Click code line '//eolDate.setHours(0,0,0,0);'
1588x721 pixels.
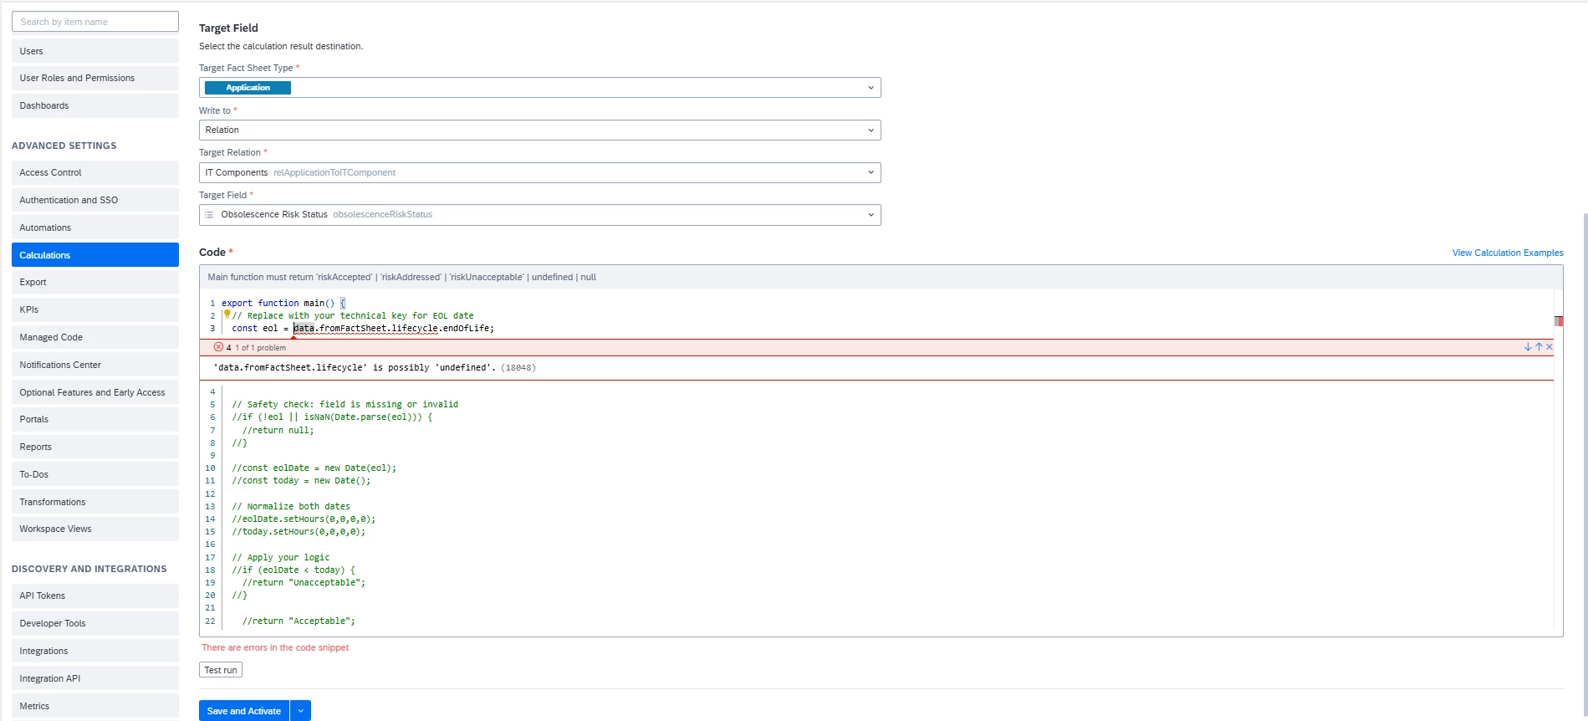(x=304, y=519)
